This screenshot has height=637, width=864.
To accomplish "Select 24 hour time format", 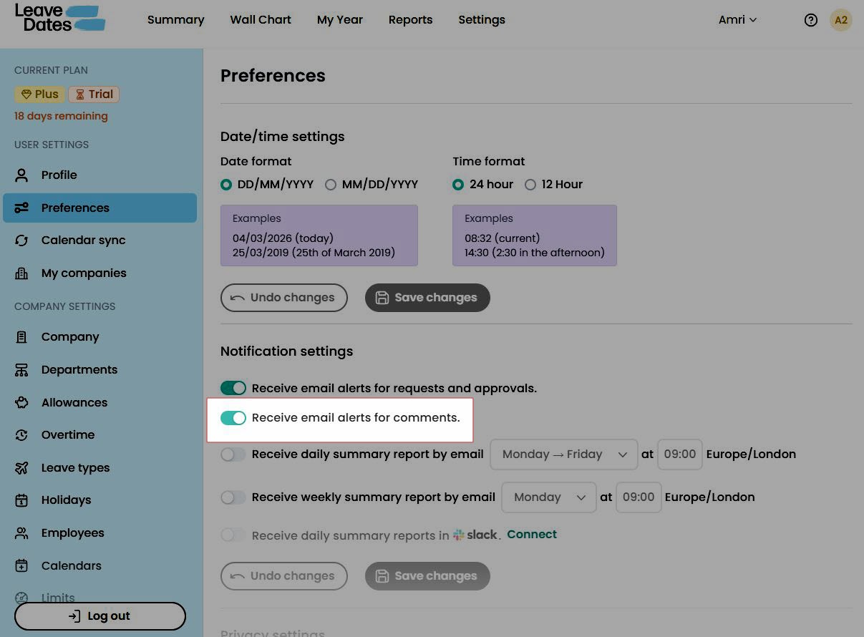I will tap(458, 185).
